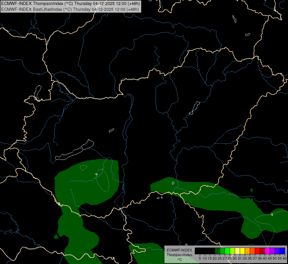Select the orange 33-35 legend swatch

tap(247, 251)
